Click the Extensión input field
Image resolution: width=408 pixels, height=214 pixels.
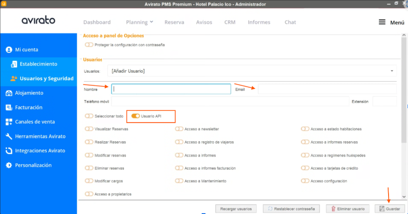point(385,102)
